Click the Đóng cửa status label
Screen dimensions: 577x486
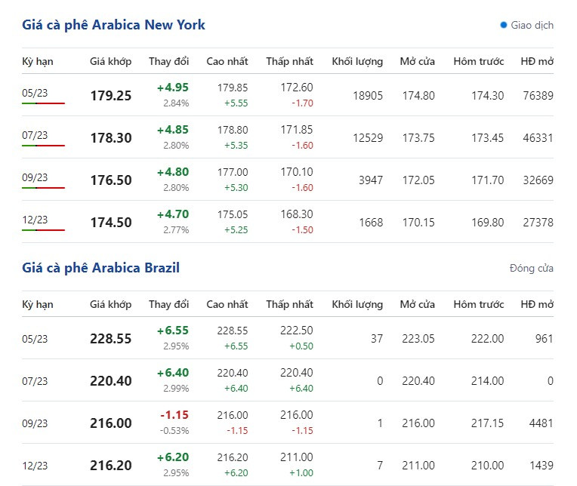(x=532, y=269)
